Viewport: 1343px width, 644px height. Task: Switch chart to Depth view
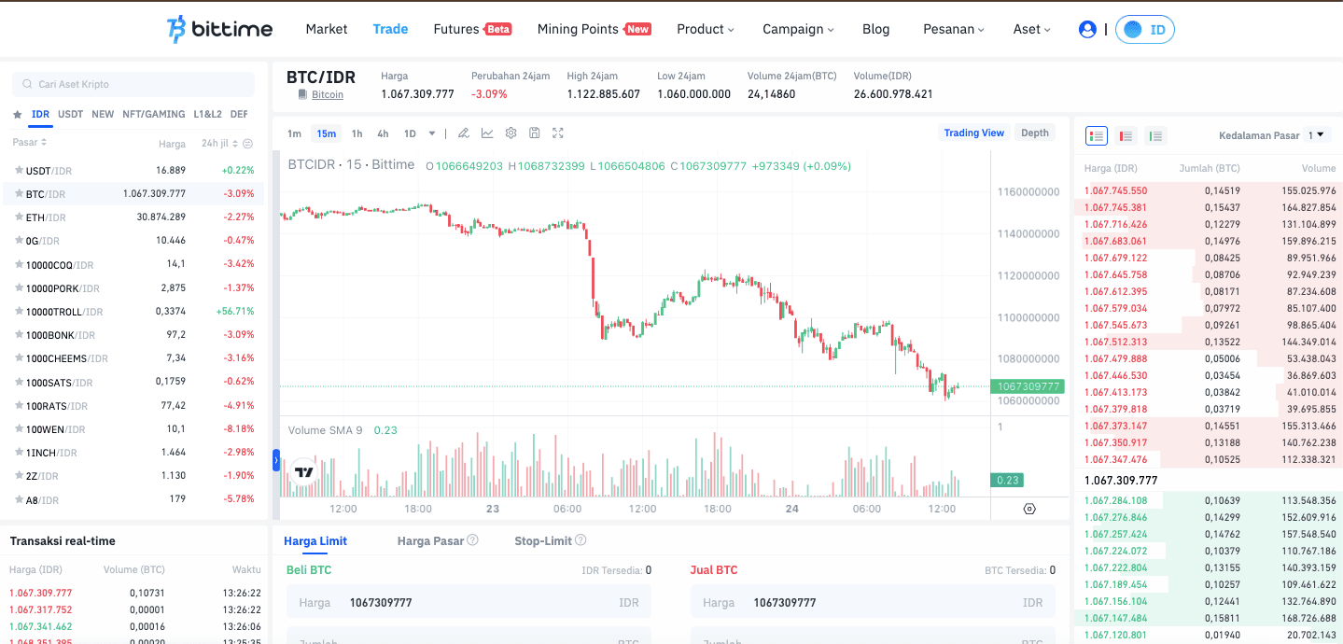tap(1034, 132)
